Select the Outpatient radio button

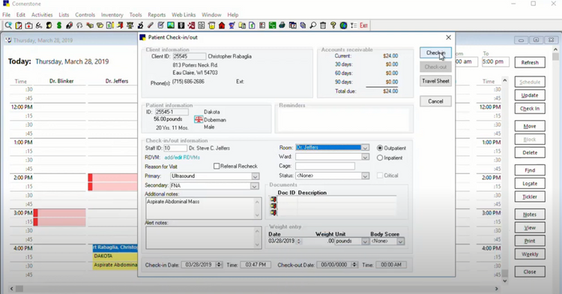pos(380,148)
